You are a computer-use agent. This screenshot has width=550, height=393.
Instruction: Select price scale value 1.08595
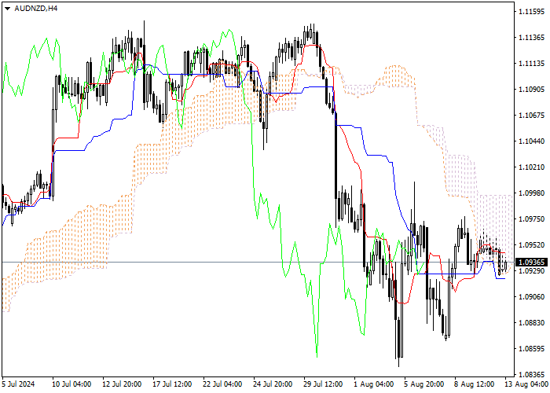531,349
